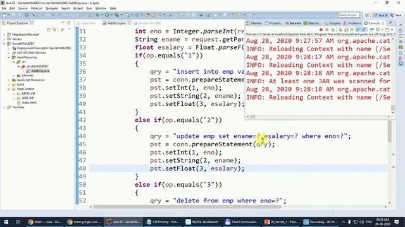Image resolution: width=405 pixels, height=227 pixels.
Task: Expand the Servers project node
Action: tap(4, 39)
